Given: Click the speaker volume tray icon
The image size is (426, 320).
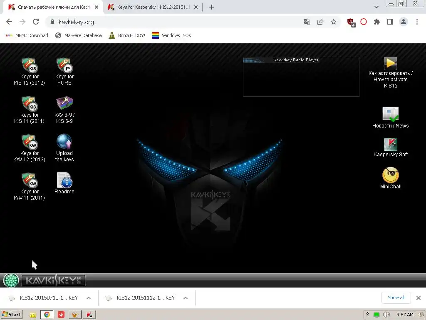Looking at the screenshot, I should (x=386, y=315).
